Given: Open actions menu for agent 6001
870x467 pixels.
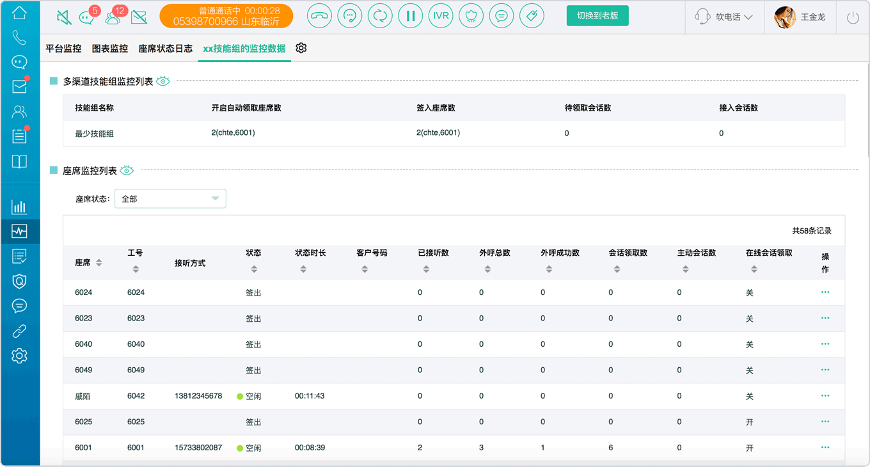Looking at the screenshot, I should [x=825, y=447].
